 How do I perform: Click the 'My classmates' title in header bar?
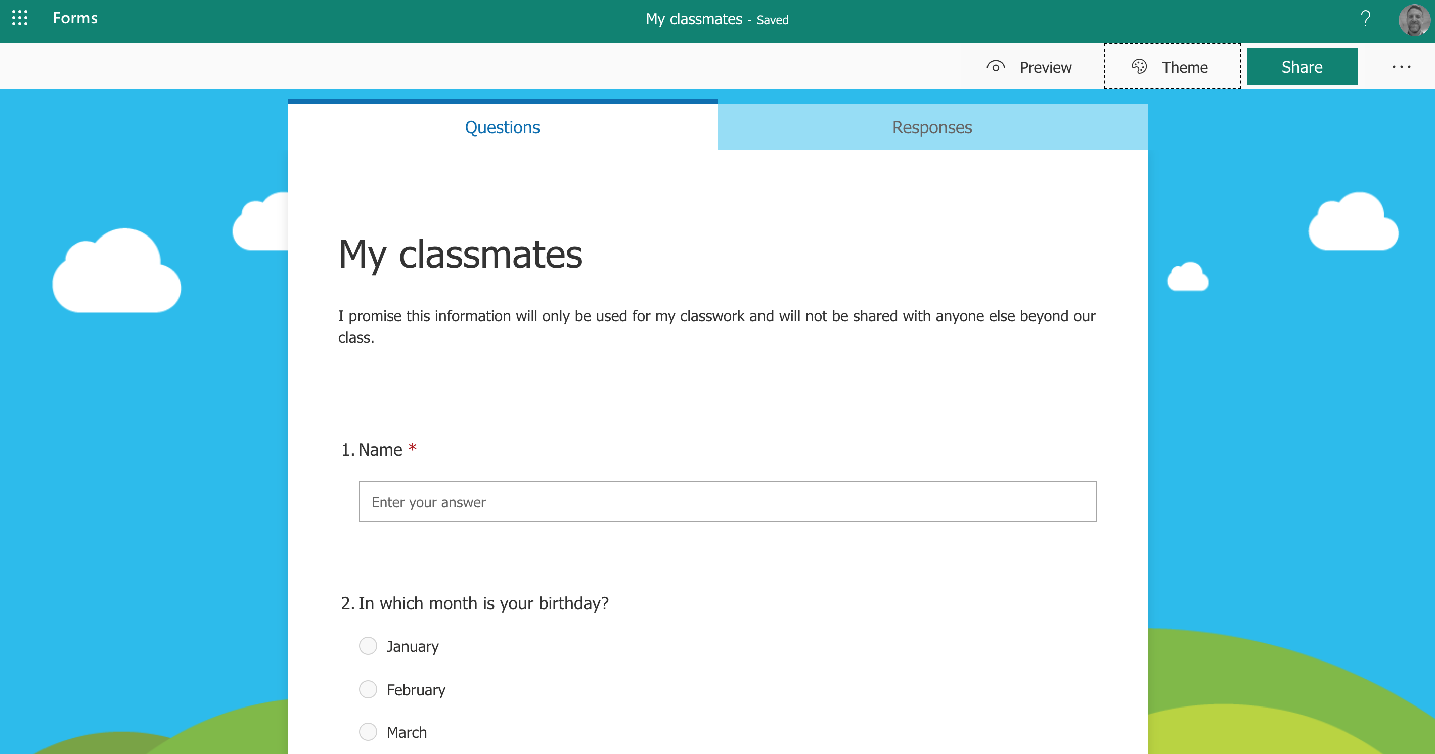click(694, 20)
